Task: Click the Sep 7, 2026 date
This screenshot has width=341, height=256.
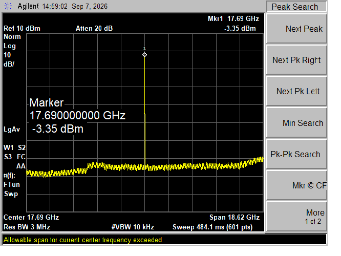Action: [x=90, y=7]
